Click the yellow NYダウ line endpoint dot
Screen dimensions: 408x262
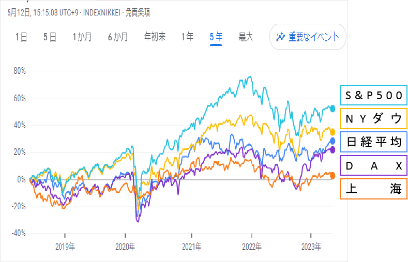[333, 132]
